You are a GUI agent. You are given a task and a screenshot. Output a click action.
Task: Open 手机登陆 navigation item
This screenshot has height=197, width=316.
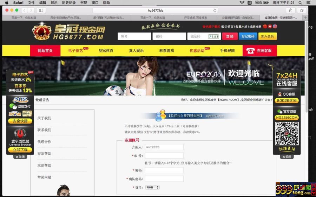(227, 51)
